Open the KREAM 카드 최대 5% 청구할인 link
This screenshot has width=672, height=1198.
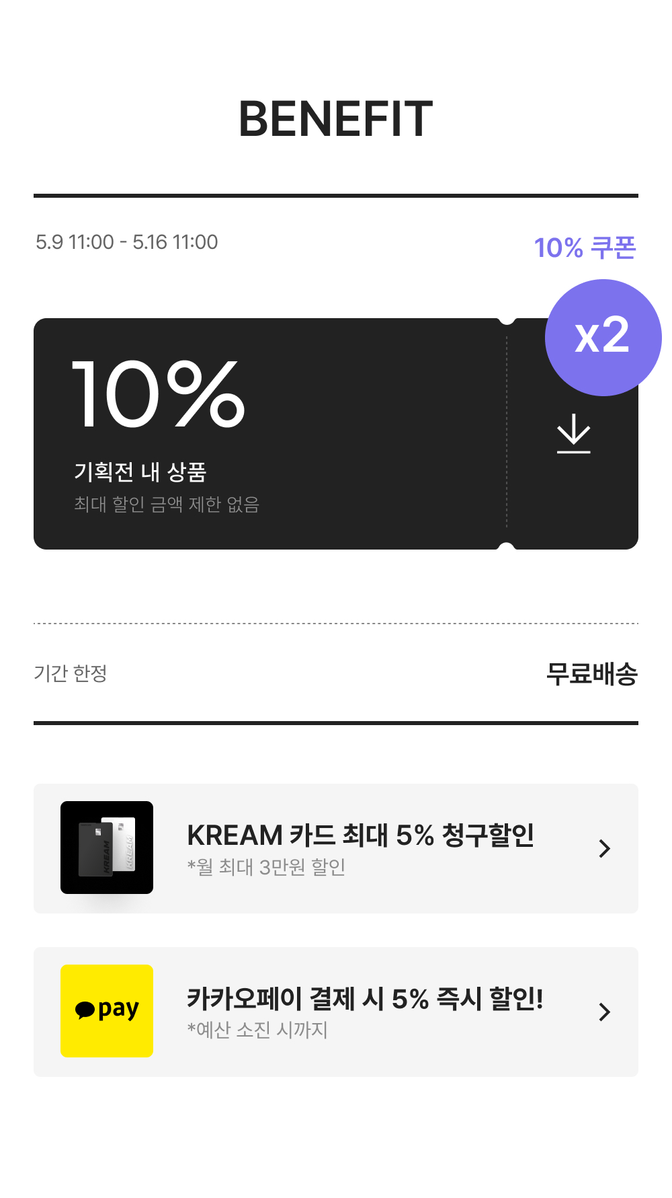pos(360,835)
